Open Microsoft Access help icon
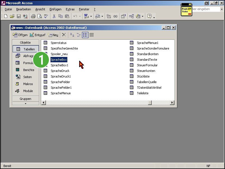The image size is (225, 169). [149, 16]
